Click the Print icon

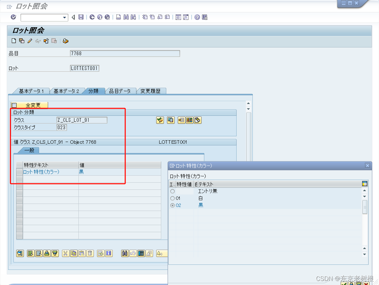pos(118,17)
